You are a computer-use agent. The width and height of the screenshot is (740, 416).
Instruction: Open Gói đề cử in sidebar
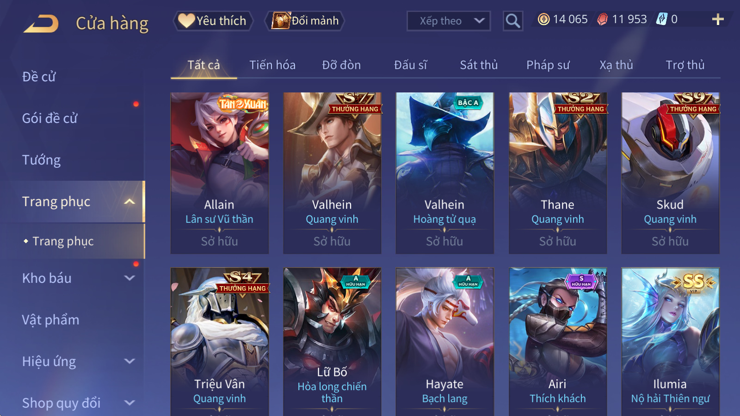tap(50, 118)
